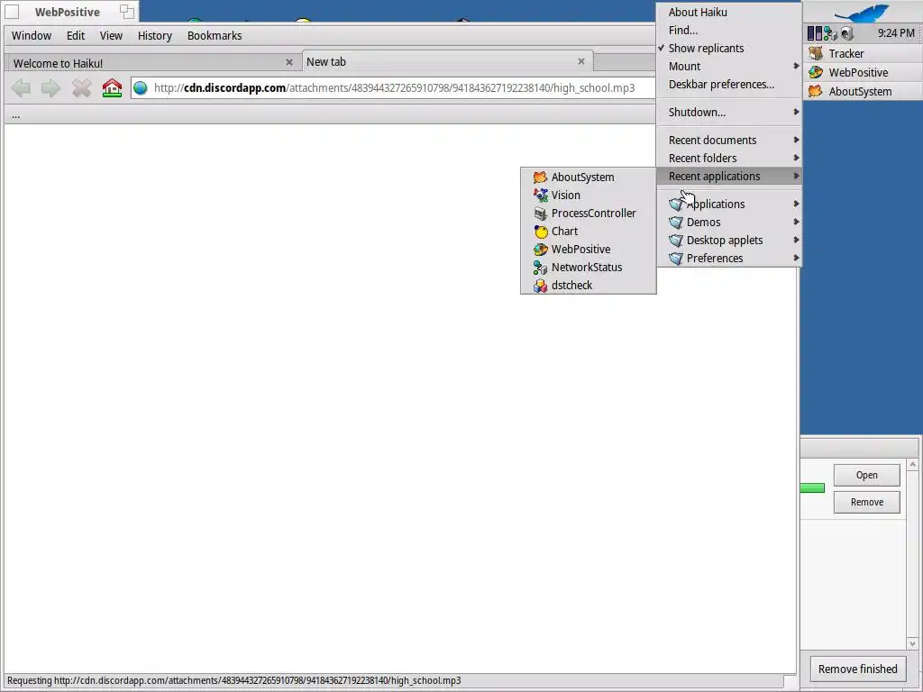This screenshot has height=692, width=923.
Task: Select About Haiku menu entry
Action: pos(728,13)
